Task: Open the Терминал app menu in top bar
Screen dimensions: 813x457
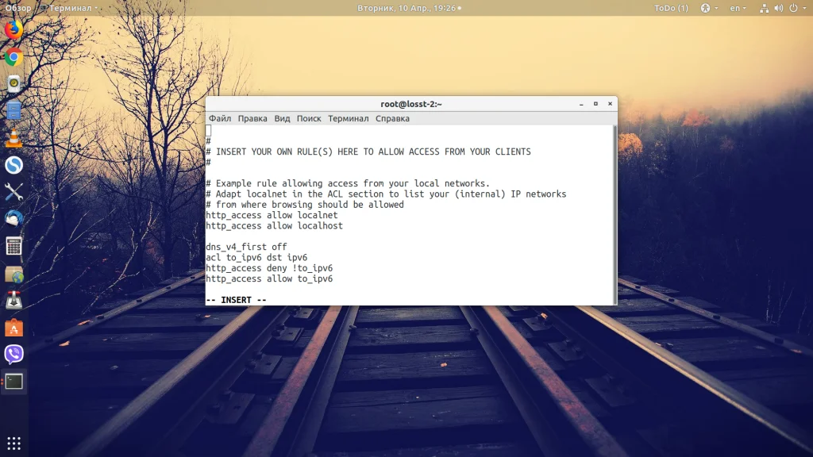Action: (69, 8)
